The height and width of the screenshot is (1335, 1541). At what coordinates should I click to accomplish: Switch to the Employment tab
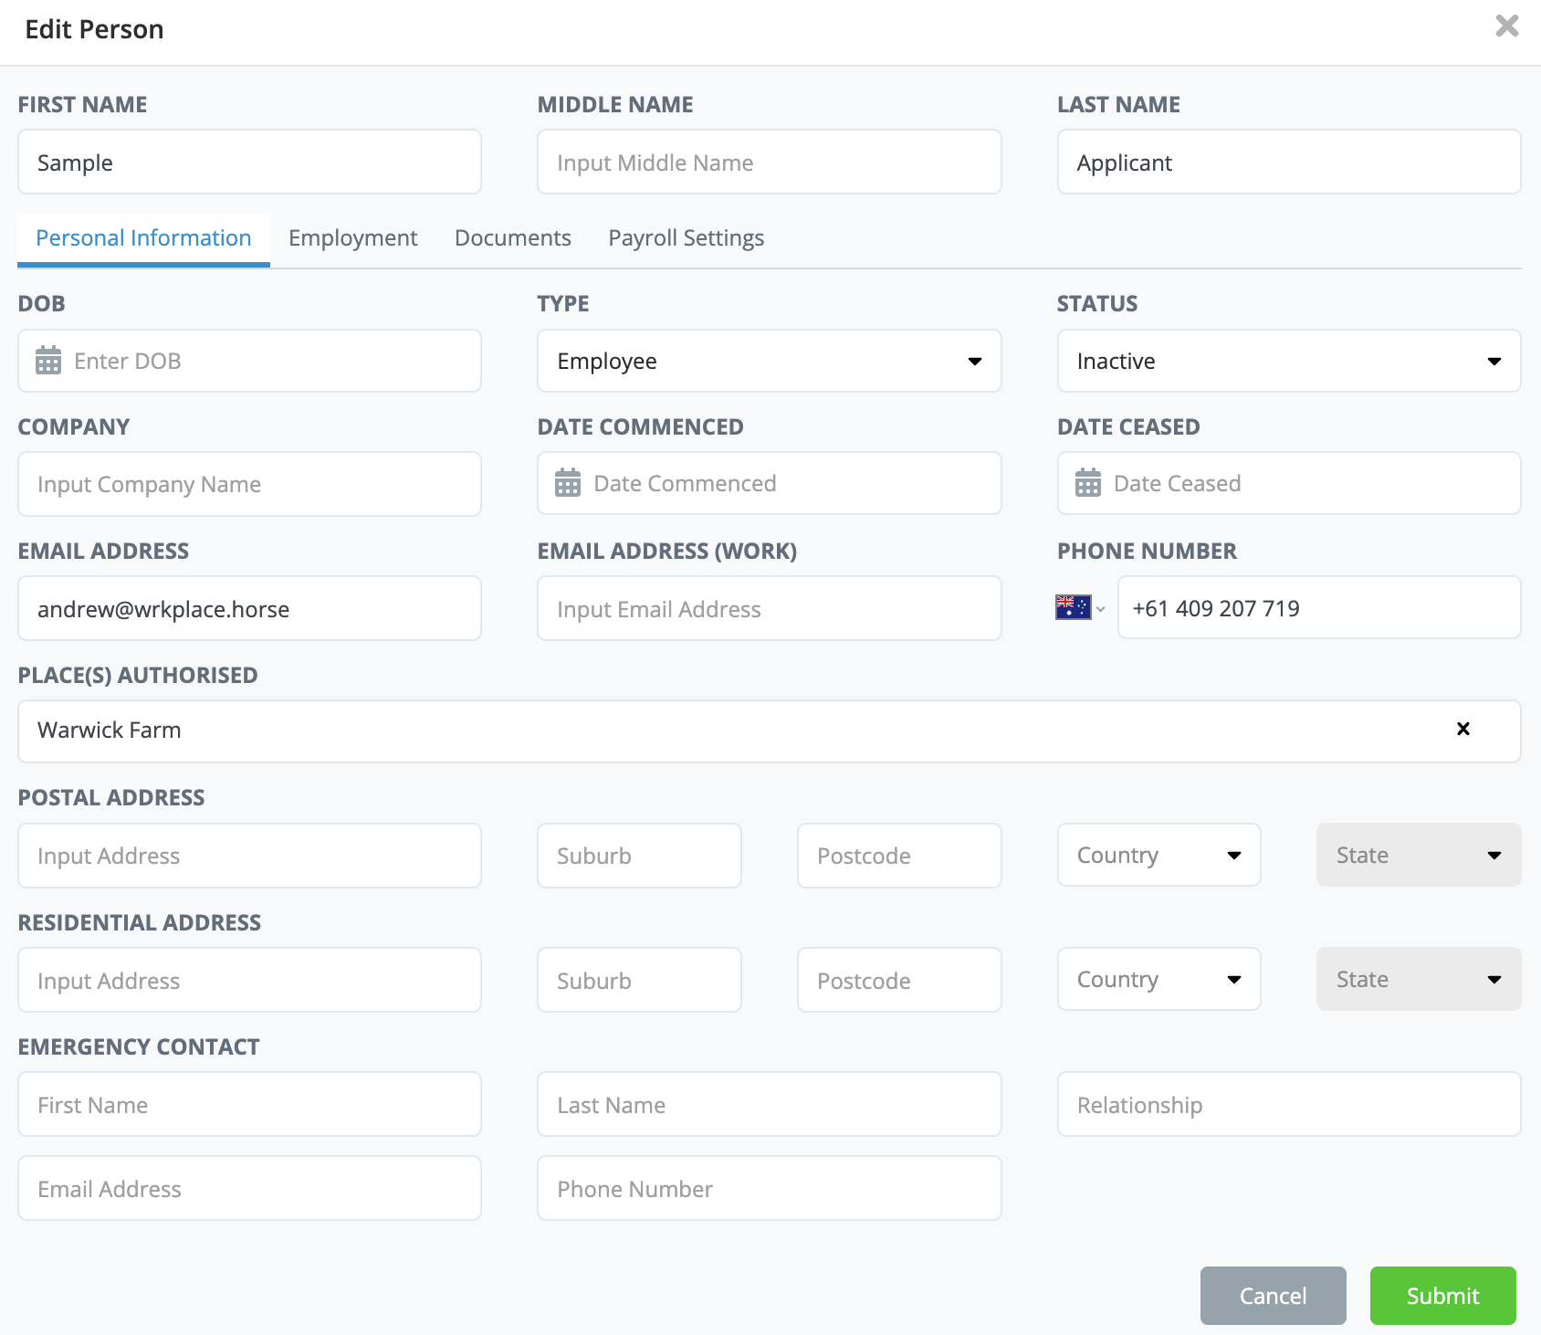click(352, 238)
